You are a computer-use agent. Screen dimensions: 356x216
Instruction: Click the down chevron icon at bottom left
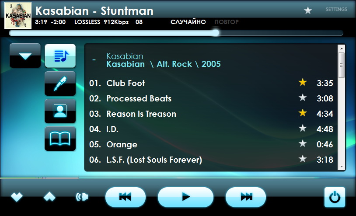click(17, 197)
